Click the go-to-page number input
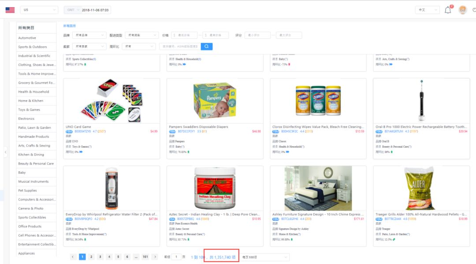 (x=176, y=257)
